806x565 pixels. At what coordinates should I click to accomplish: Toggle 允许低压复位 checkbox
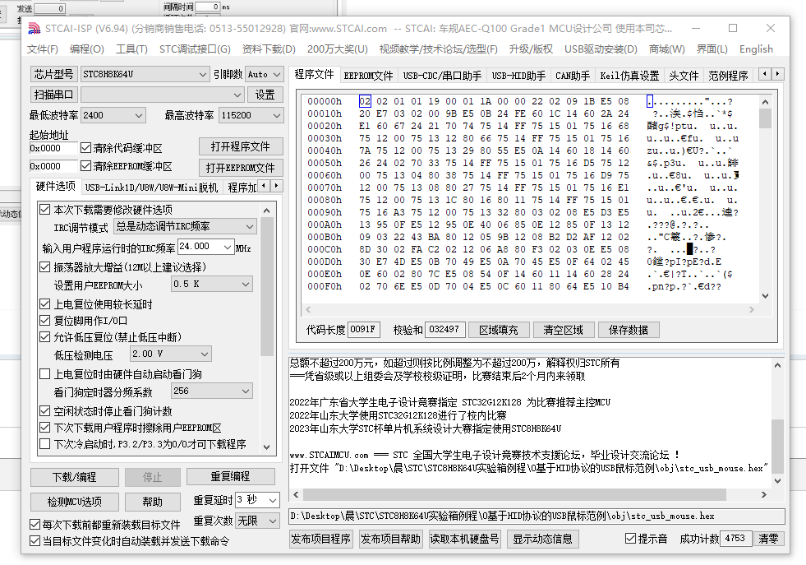click(x=45, y=337)
